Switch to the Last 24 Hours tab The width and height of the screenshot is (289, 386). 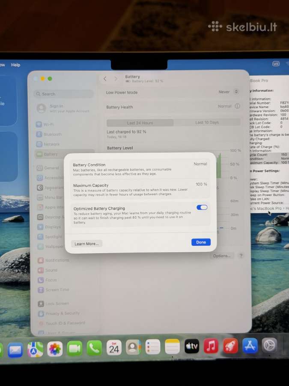coord(140,123)
